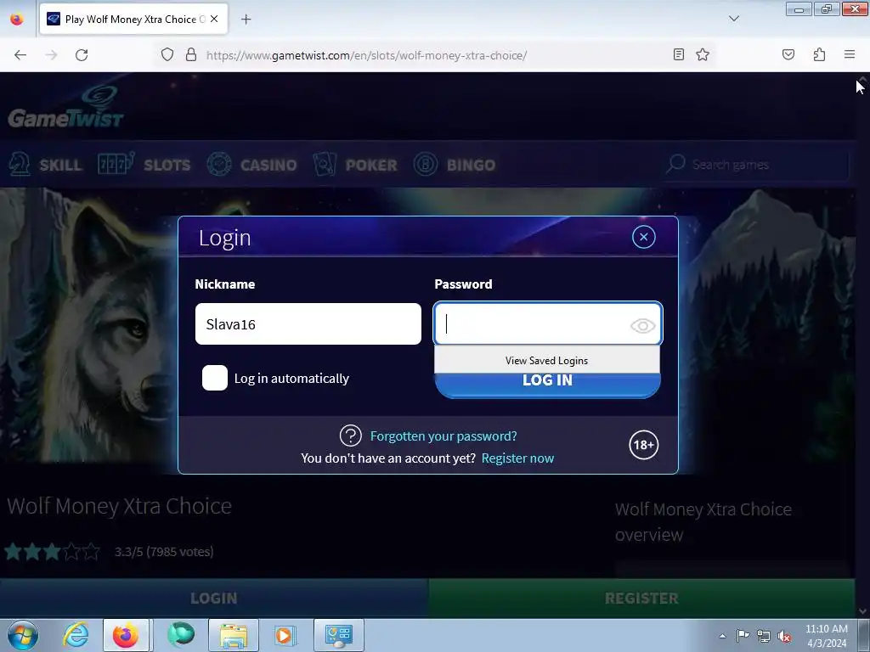This screenshot has height=652, width=870.
Task: Click the 3.3/5 (7985 votes) text
Action: pos(164,552)
